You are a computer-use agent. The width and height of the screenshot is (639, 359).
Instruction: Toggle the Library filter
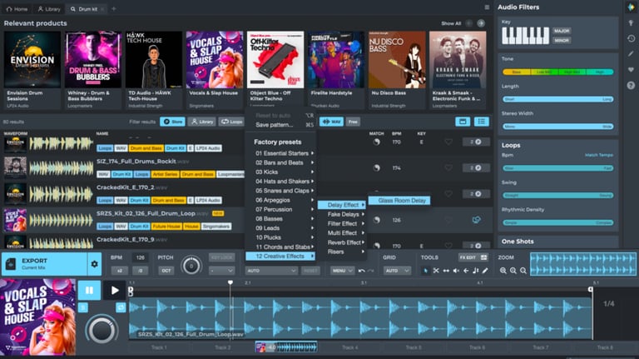click(x=201, y=122)
